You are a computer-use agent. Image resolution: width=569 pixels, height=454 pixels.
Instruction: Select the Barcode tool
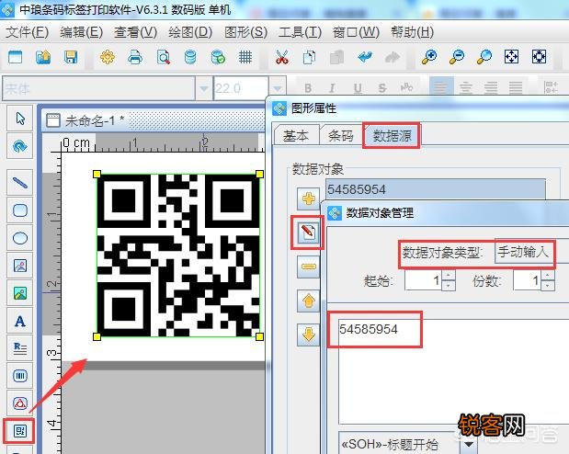coord(20,376)
